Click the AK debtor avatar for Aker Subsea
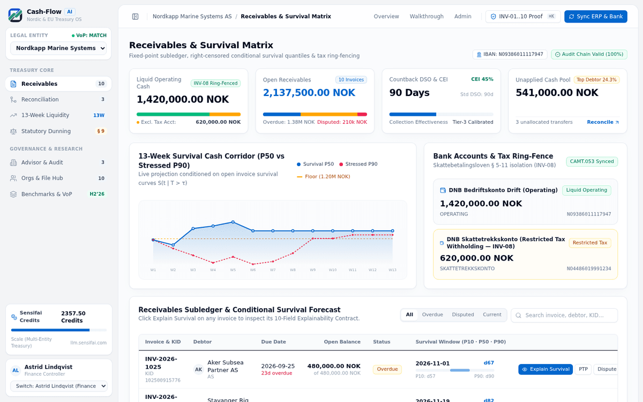Image resolution: width=643 pixels, height=402 pixels. point(199,369)
